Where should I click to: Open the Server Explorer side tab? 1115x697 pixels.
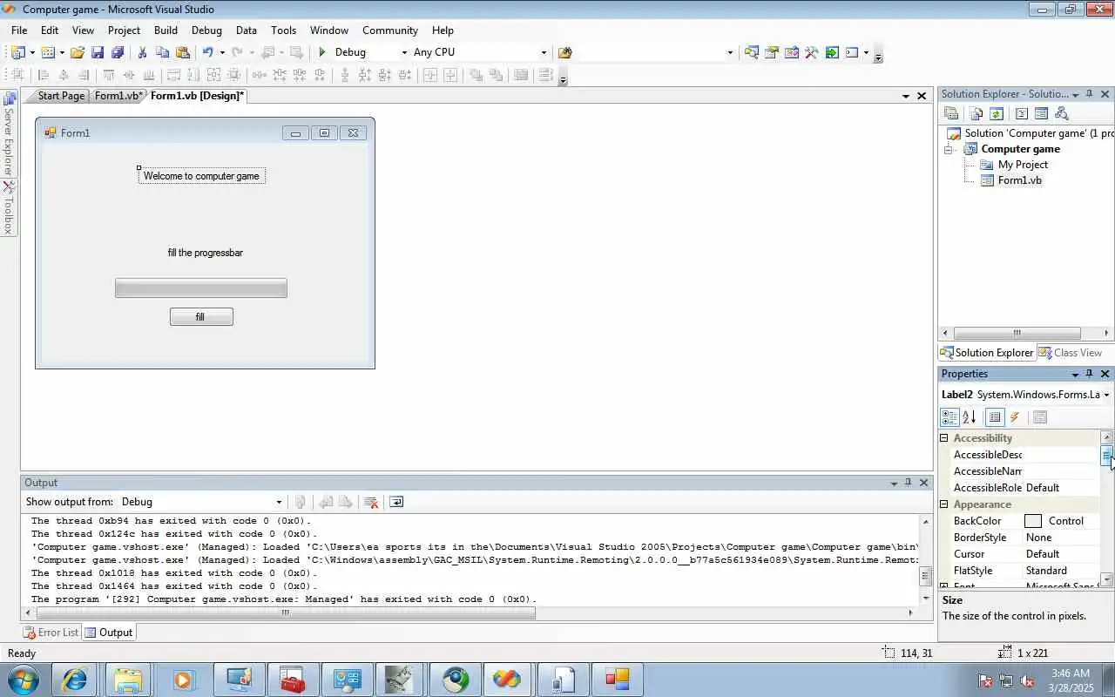[x=9, y=133]
